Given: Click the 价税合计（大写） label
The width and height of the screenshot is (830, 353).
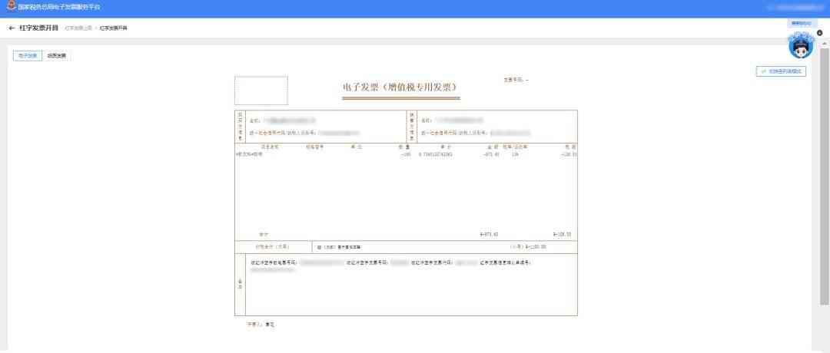Looking at the screenshot, I should point(272,247).
